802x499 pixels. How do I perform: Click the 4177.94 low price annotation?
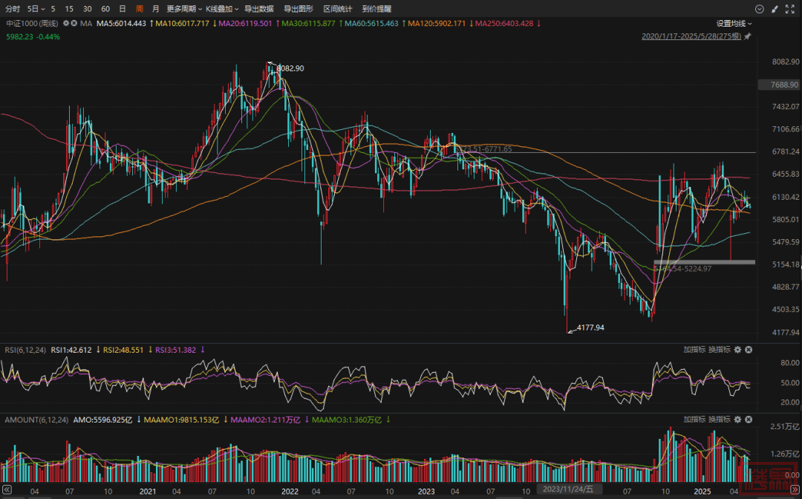(x=590, y=327)
